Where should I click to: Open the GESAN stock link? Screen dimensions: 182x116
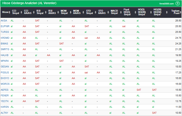click(5, 67)
